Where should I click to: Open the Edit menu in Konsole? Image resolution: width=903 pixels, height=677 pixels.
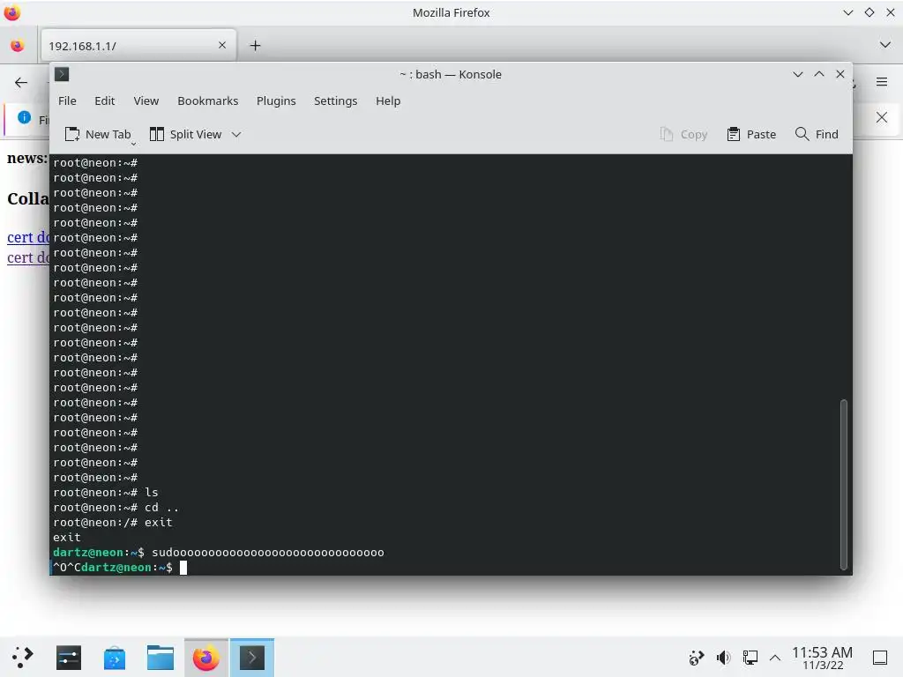(x=104, y=100)
